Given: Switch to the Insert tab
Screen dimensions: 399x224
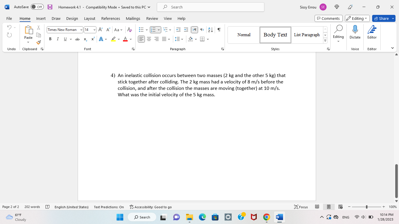Looking at the screenshot, I should pos(41,18).
